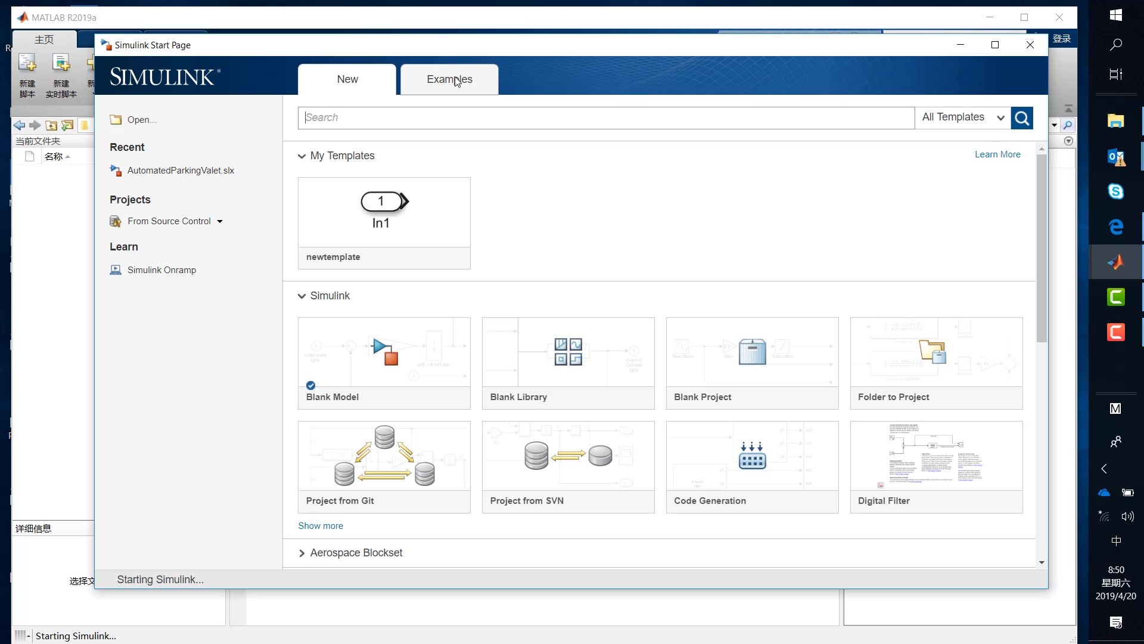
Task: Open Outlook from the taskbar
Action: click(x=1116, y=157)
